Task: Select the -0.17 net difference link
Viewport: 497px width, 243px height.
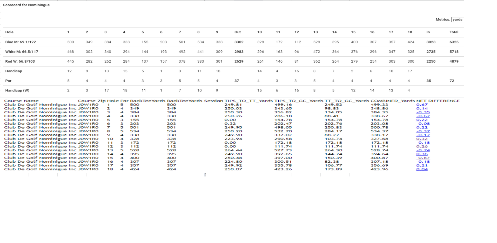Action: [423, 135]
